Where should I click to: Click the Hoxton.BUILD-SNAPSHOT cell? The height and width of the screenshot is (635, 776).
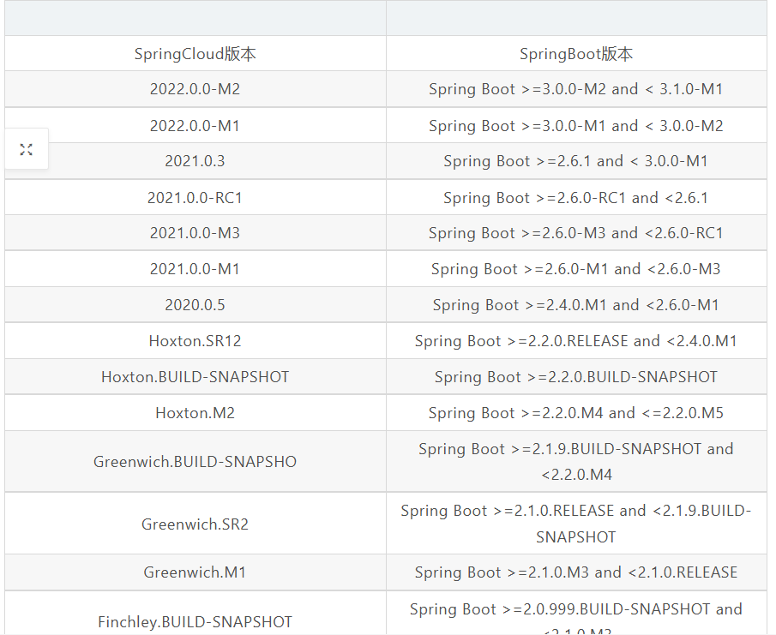coord(196,377)
